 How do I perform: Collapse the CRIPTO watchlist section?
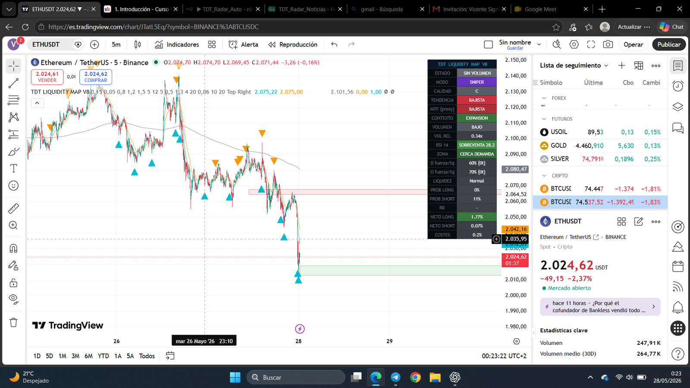click(544, 176)
